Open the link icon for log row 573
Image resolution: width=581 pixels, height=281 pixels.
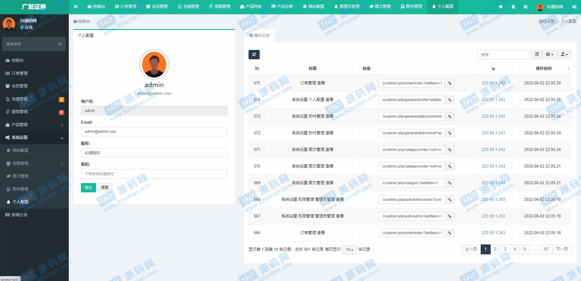(450, 116)
